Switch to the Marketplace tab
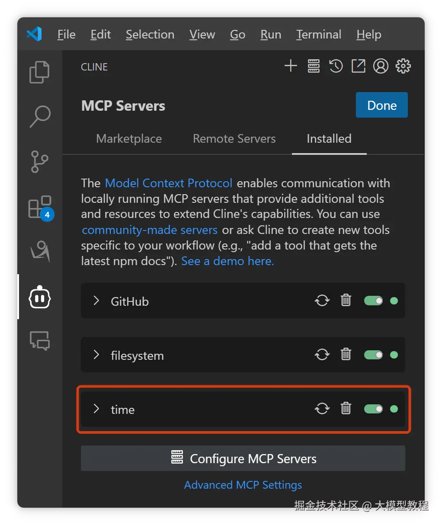Image resolution: width=442 pixels, height=525 pixels. click(129, 138)
